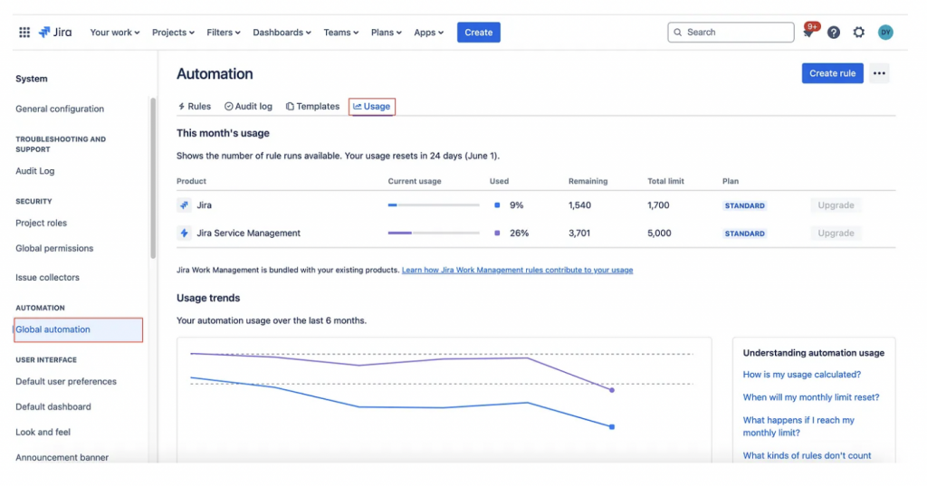927x486 pixels.
Task: Open Default user preferences in sidebar
Action: [x=66, y=381]
